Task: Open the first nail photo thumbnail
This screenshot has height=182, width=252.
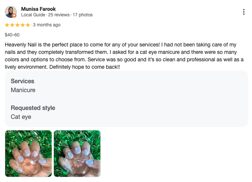Action: tap(29, 153)
